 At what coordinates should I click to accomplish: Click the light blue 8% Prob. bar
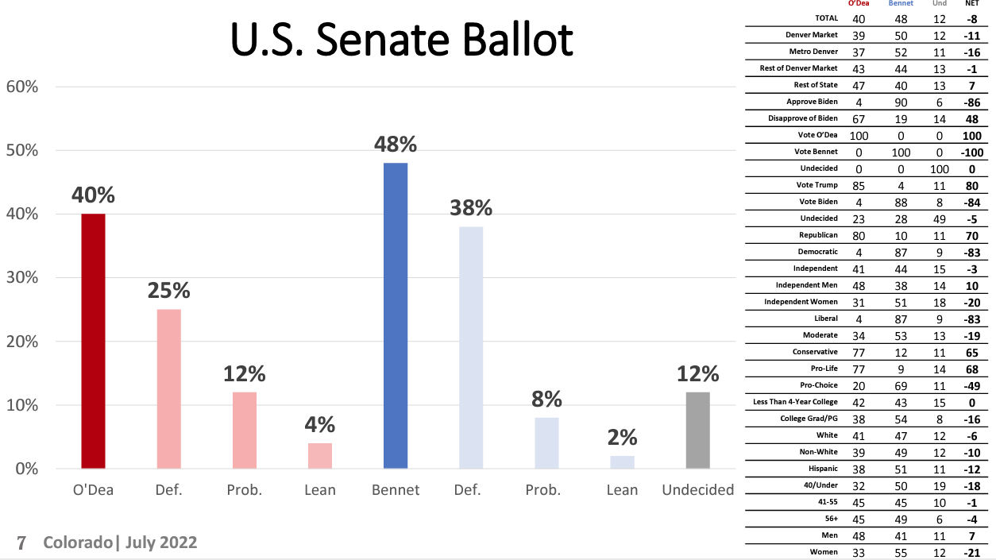546,442
